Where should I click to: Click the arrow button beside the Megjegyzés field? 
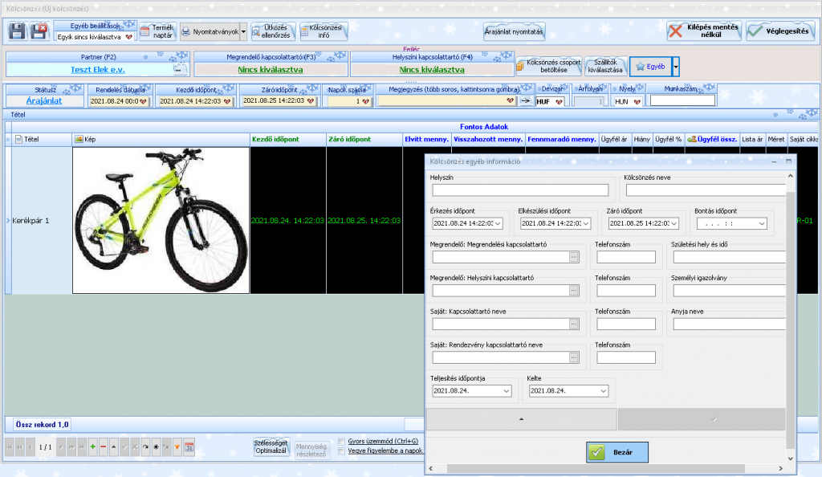[525, 101]
